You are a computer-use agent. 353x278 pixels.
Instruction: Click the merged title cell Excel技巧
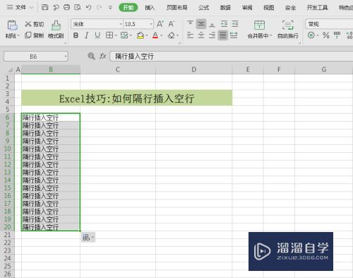tap(126, 98)
